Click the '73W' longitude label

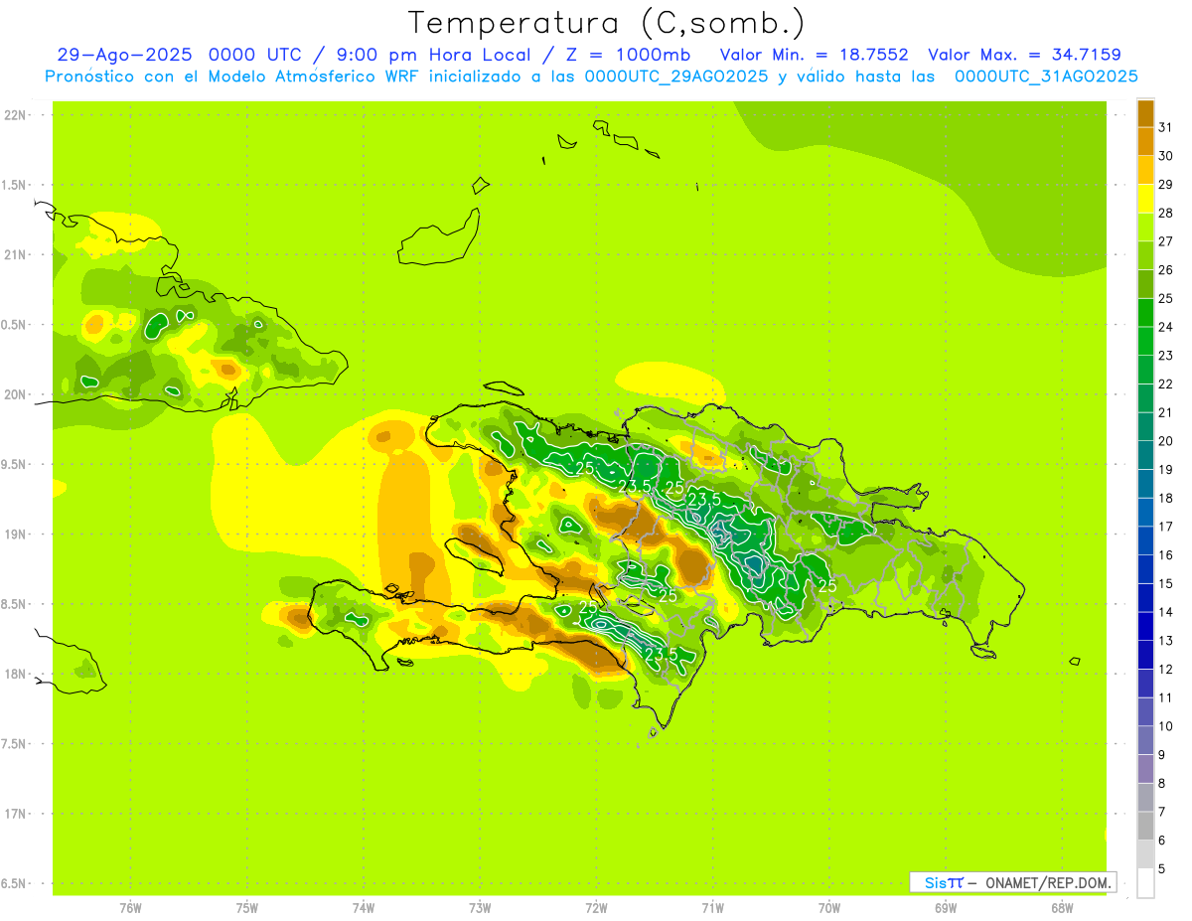coord(480,907)
